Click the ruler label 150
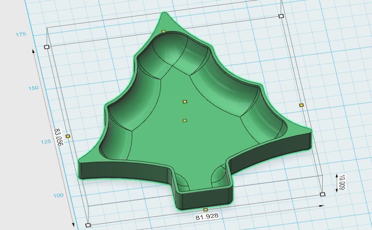The width and height of the screenshot is (372, 230). pos(33,88)
